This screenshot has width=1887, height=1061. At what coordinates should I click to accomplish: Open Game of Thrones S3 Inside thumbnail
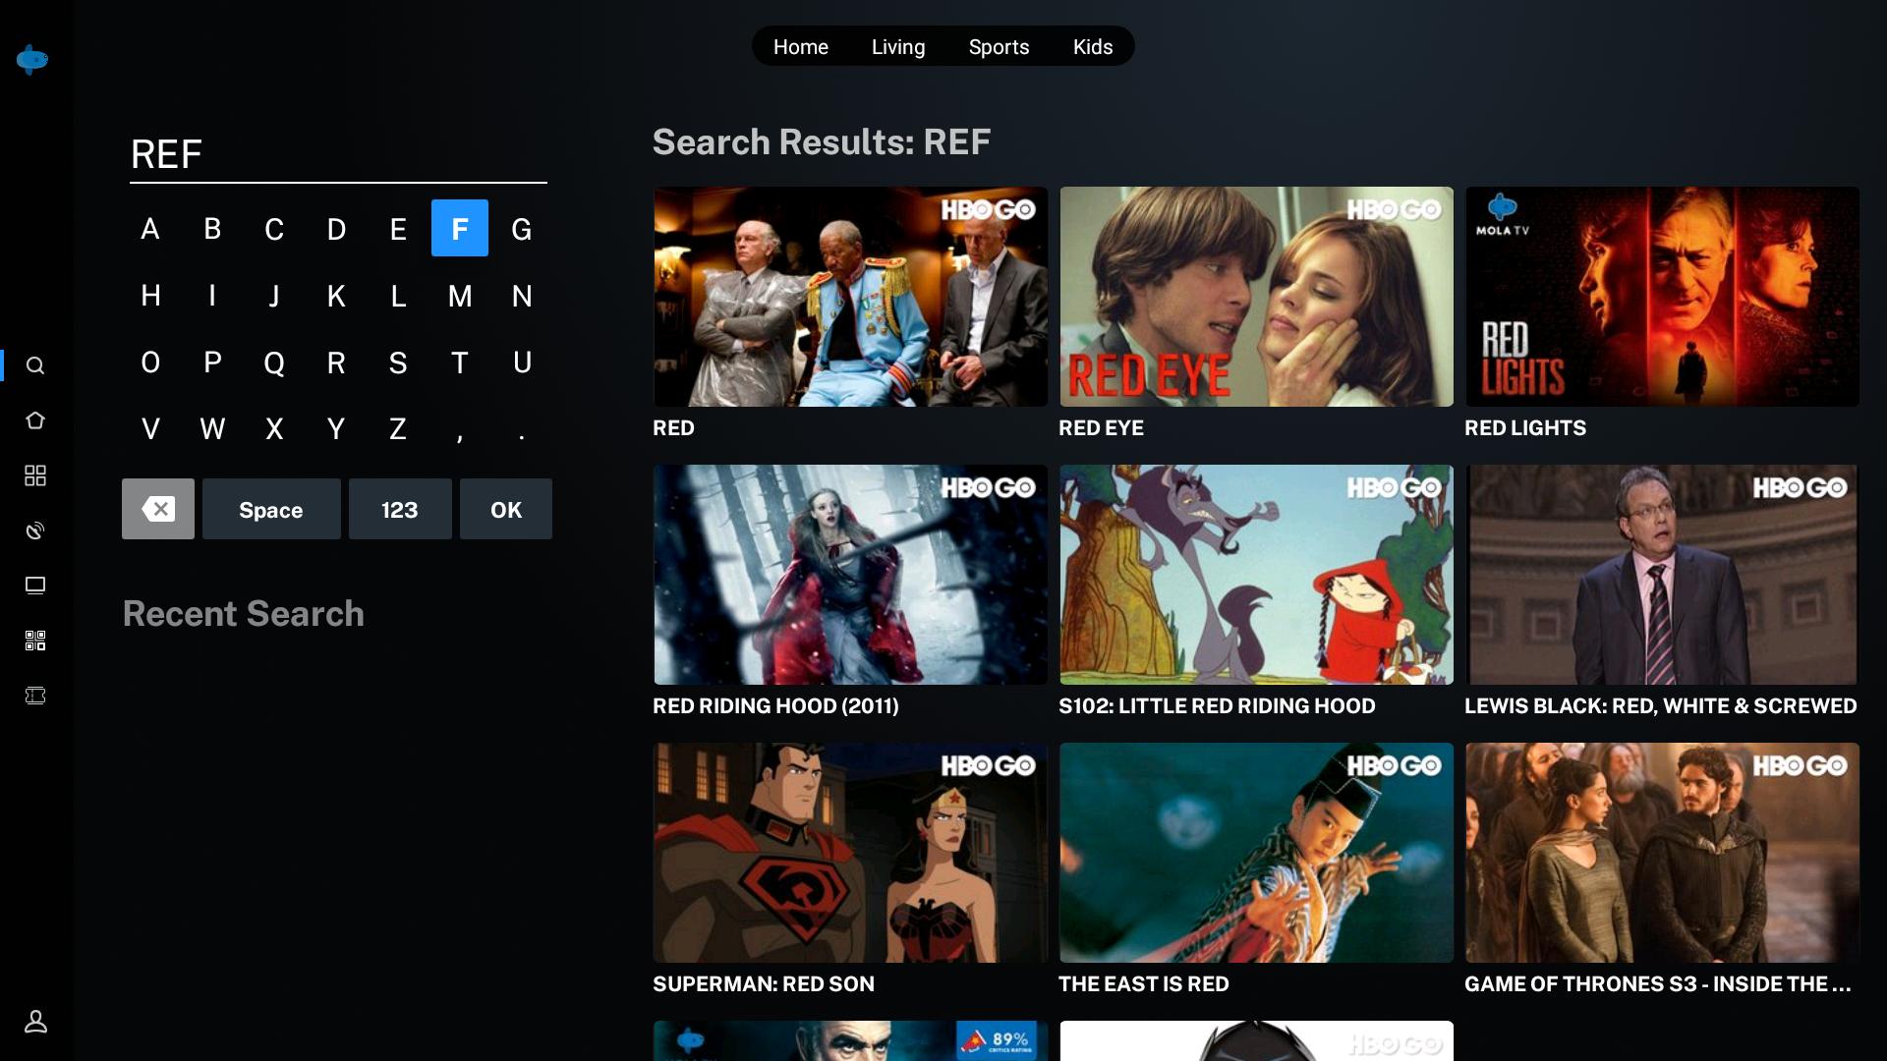pos(1662,853)
